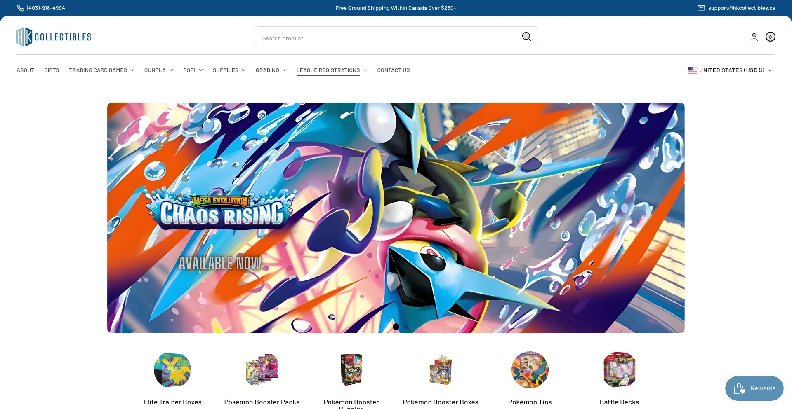Open the Pokémon Booster Boxes category image
The height and width of the screenshot is (409, 792).
pyautogui.click(x=441, y=370)
